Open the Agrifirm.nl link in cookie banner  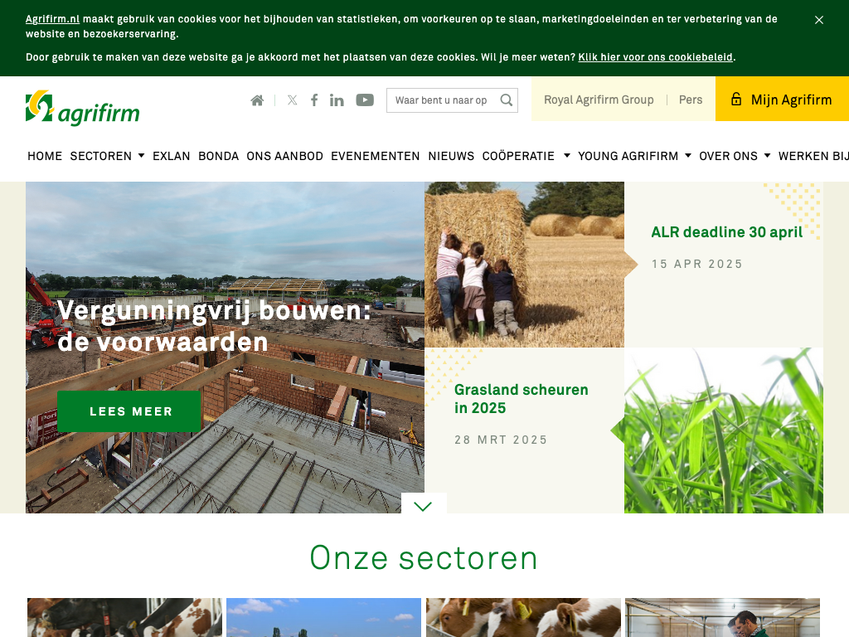[52, 19]
